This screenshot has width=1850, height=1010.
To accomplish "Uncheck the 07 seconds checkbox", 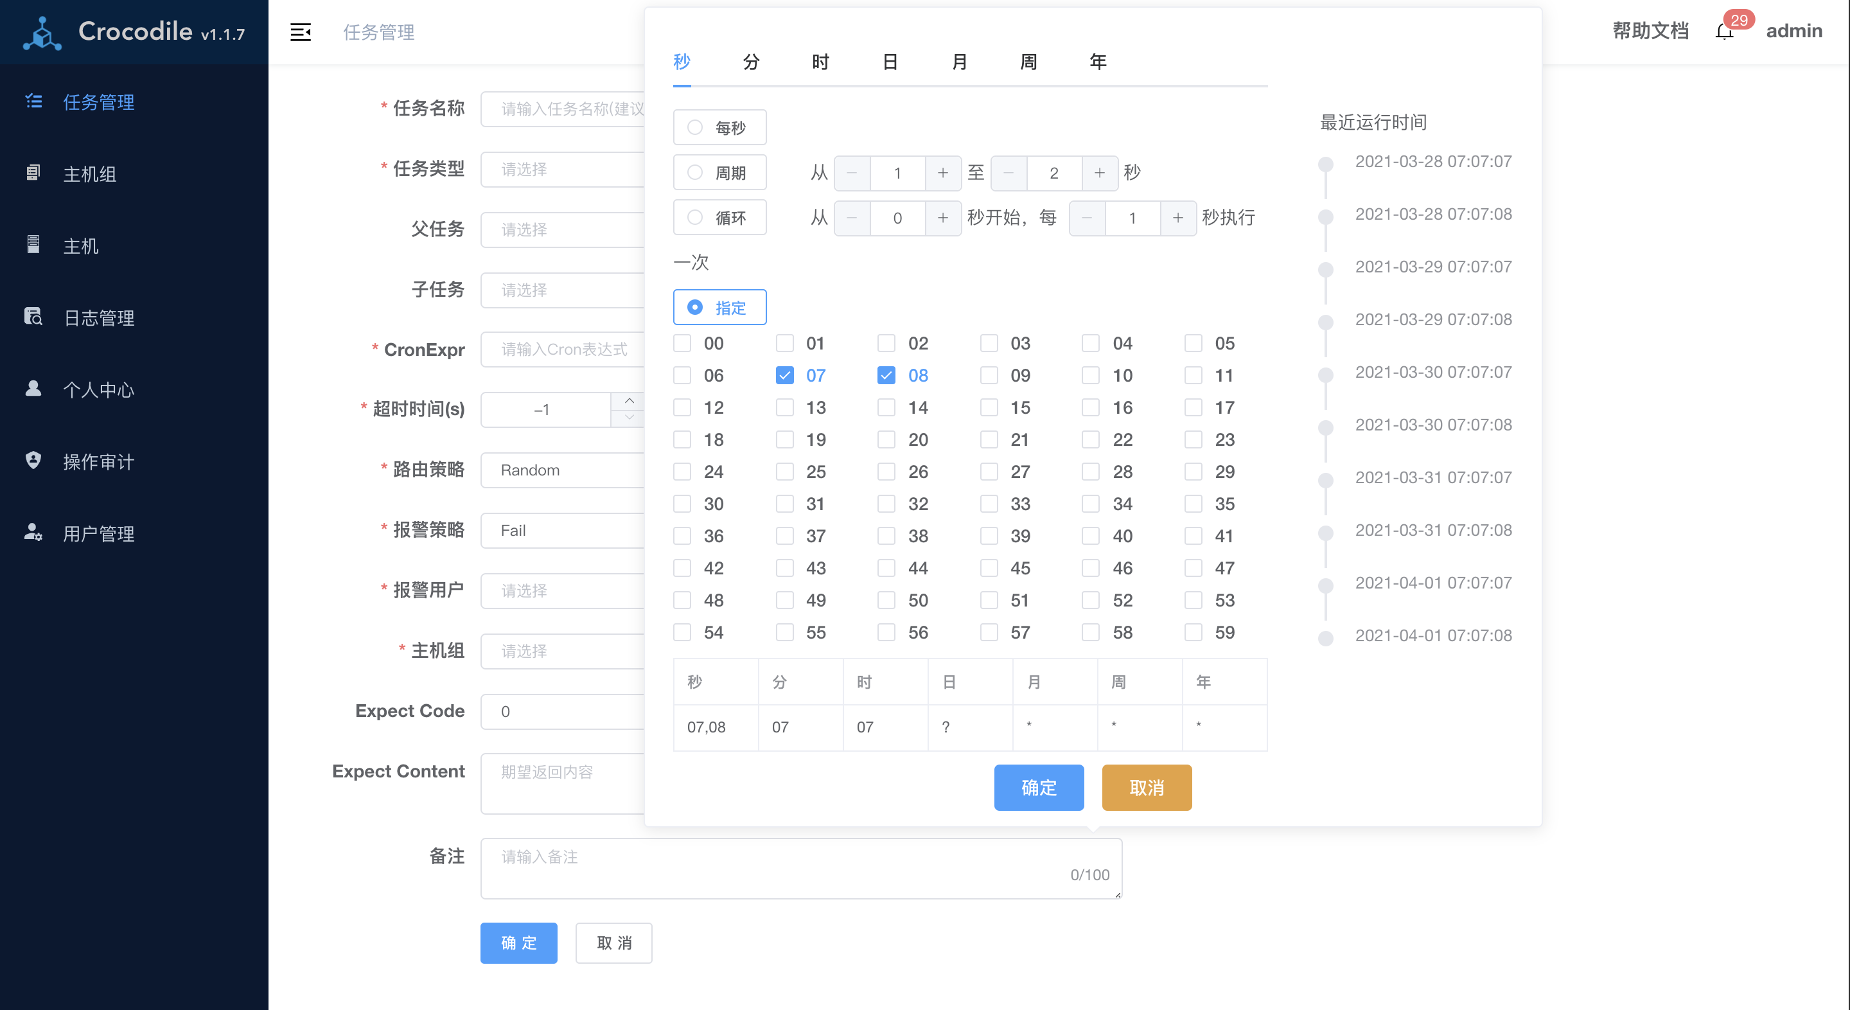I will coord(784,376).
